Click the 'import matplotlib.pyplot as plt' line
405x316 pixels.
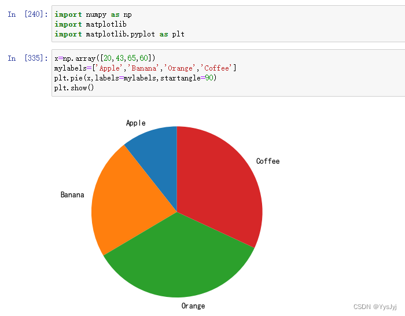click(119, 34)
